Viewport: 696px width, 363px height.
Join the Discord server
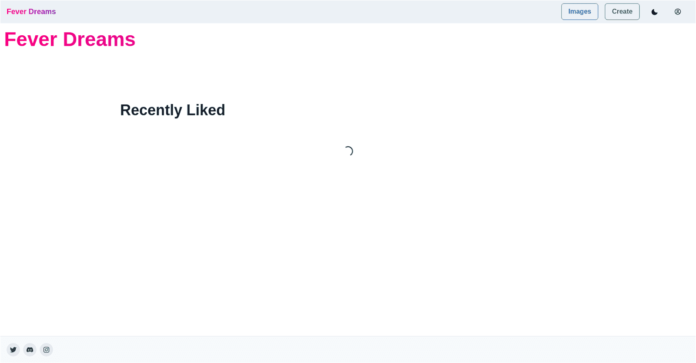30,350
